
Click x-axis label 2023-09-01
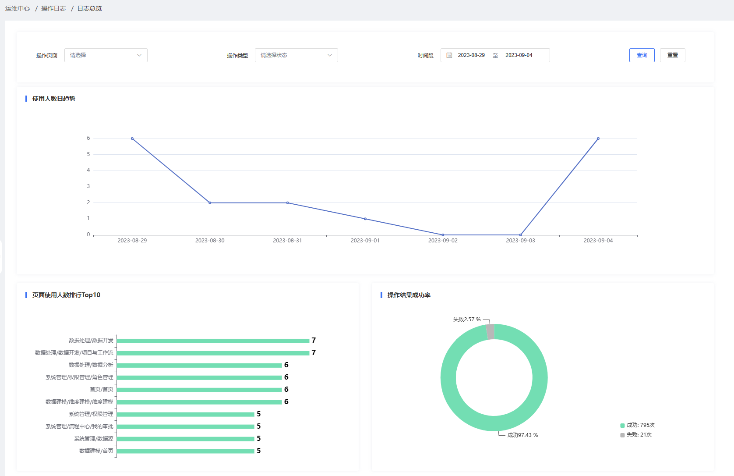pyautogui.click(x=365, y=241)
